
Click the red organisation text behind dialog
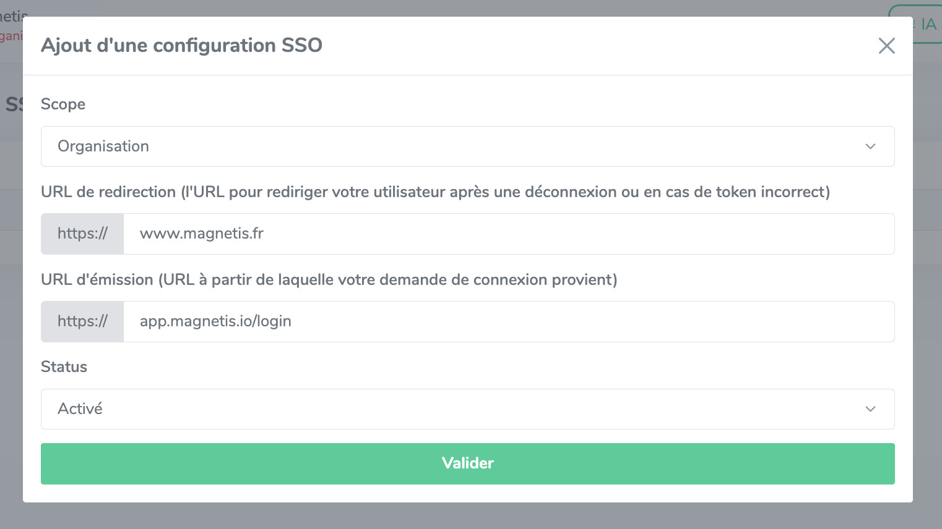pyautogui.click(x=11, y=36)
